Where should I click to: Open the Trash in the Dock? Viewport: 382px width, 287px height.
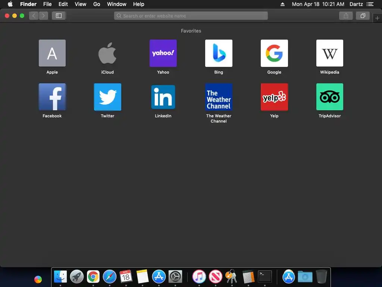(x=321, y=277)
